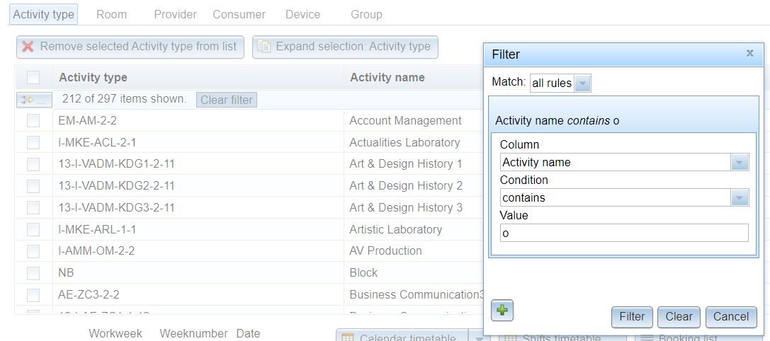Click the Calendar timetable grid icon
Viewport: 770px width, 341px height.
click(x=348, y=337)
